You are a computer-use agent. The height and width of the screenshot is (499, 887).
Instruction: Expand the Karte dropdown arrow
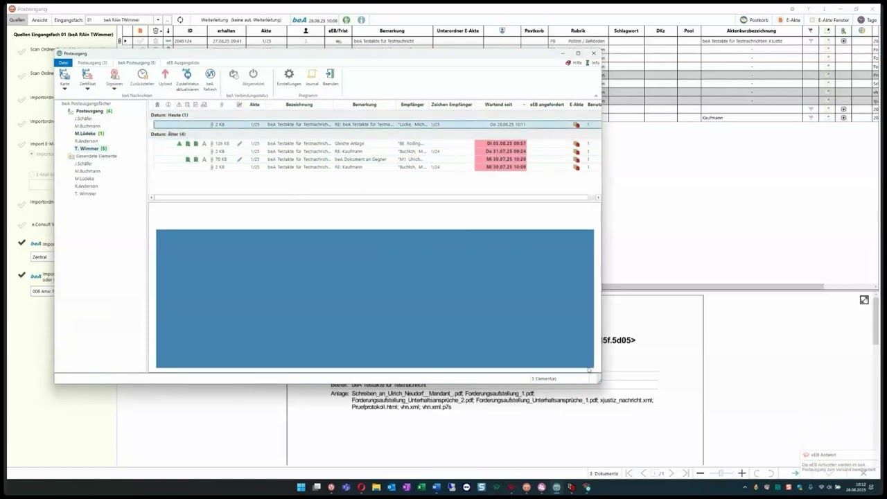tap(64, 89)
